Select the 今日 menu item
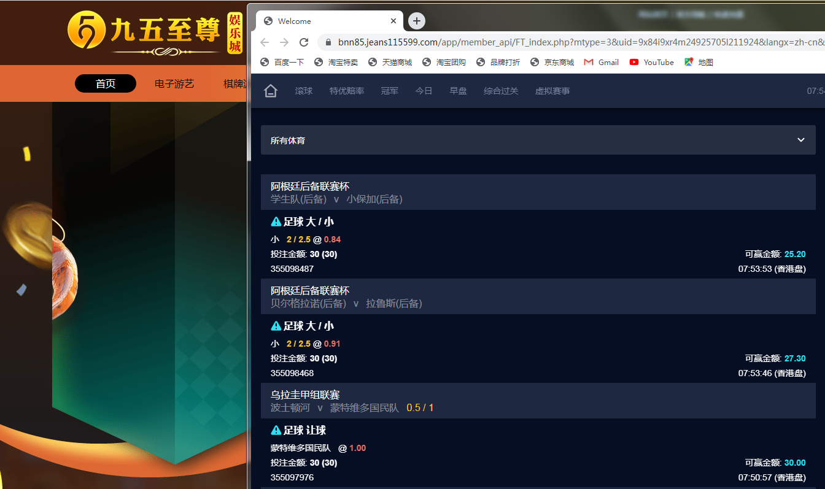Viewport: 825px width, 489px height. [x=424, y=91]
